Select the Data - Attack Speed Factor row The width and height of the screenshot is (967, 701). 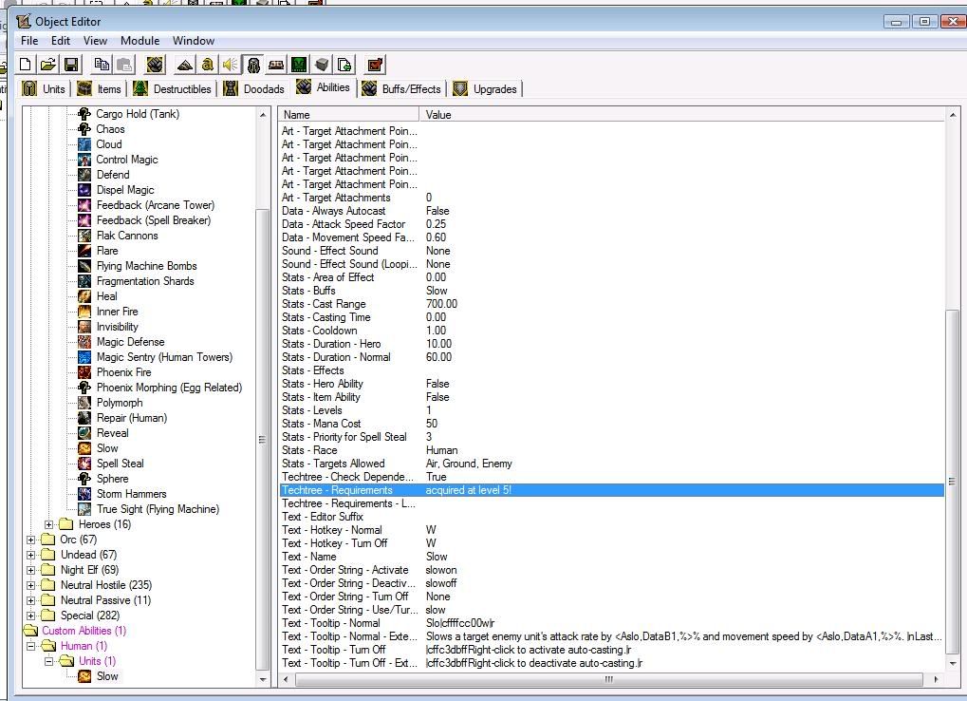pos(612,224)
